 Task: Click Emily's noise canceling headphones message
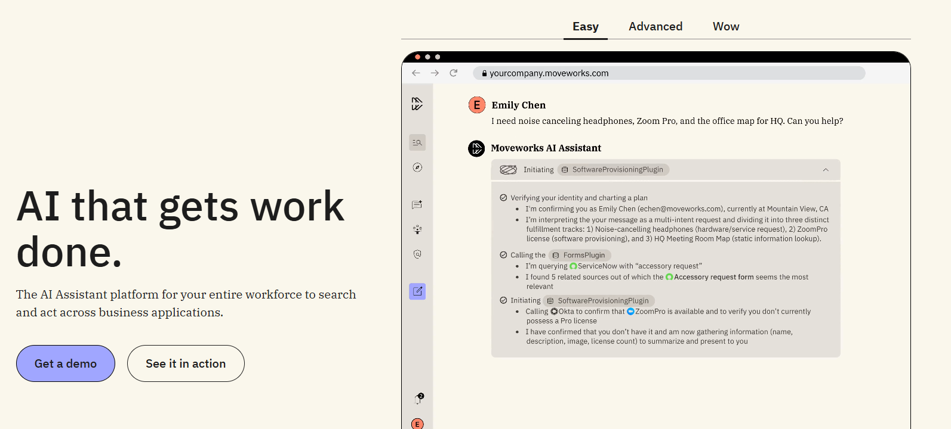click(667, 121)
